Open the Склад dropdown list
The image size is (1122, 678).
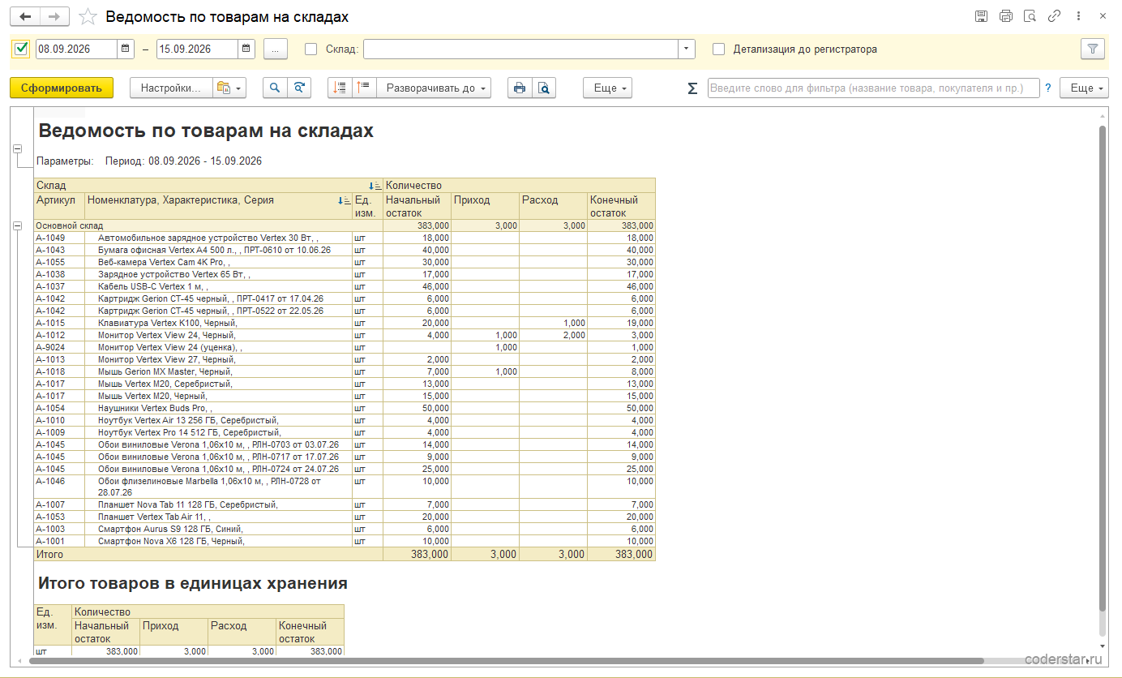click(x=687, y=49)
